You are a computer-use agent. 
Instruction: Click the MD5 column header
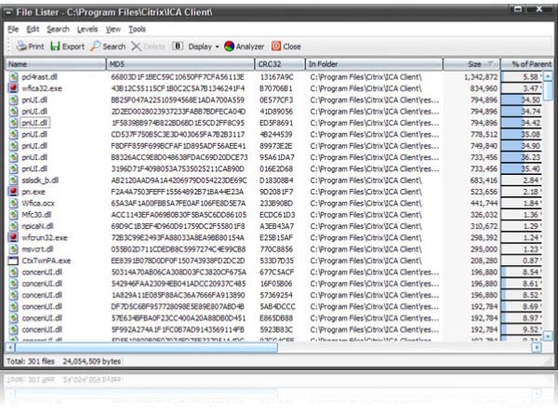click(180, 64)
